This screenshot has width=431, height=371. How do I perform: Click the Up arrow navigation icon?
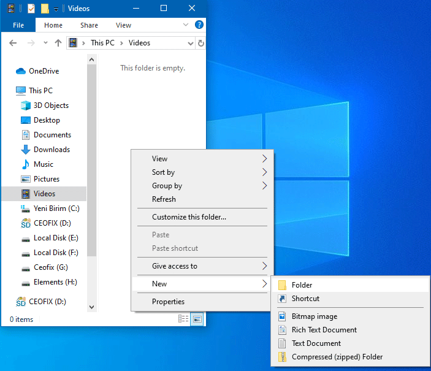coord(58,43)
